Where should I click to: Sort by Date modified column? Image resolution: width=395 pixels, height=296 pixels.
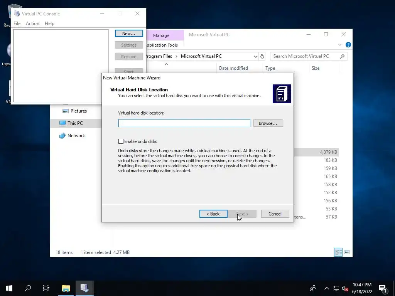[x=233, y=68]
